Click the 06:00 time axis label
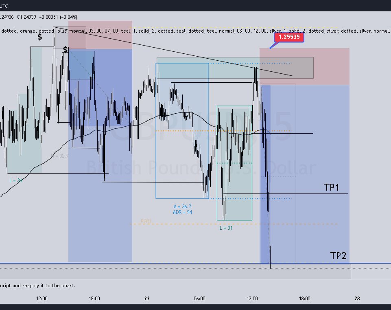 199,299
